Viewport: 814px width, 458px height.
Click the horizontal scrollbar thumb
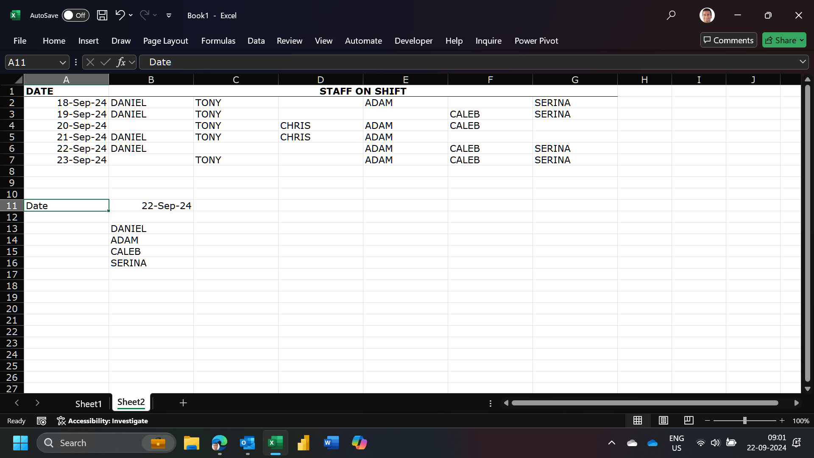[645, 403]
